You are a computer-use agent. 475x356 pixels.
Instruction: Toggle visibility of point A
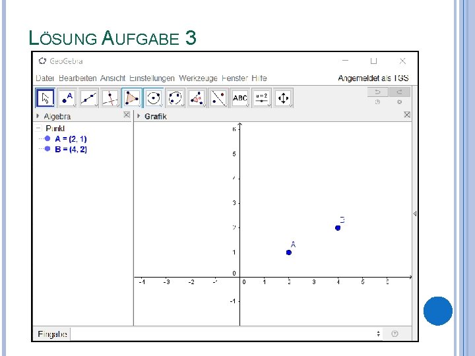(47, 138)
